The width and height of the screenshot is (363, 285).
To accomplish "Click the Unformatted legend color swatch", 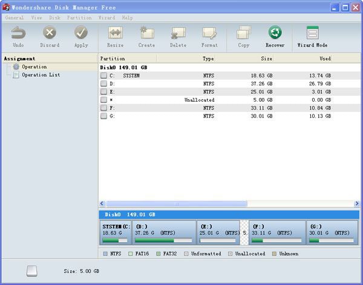I will tap(186, 254).
